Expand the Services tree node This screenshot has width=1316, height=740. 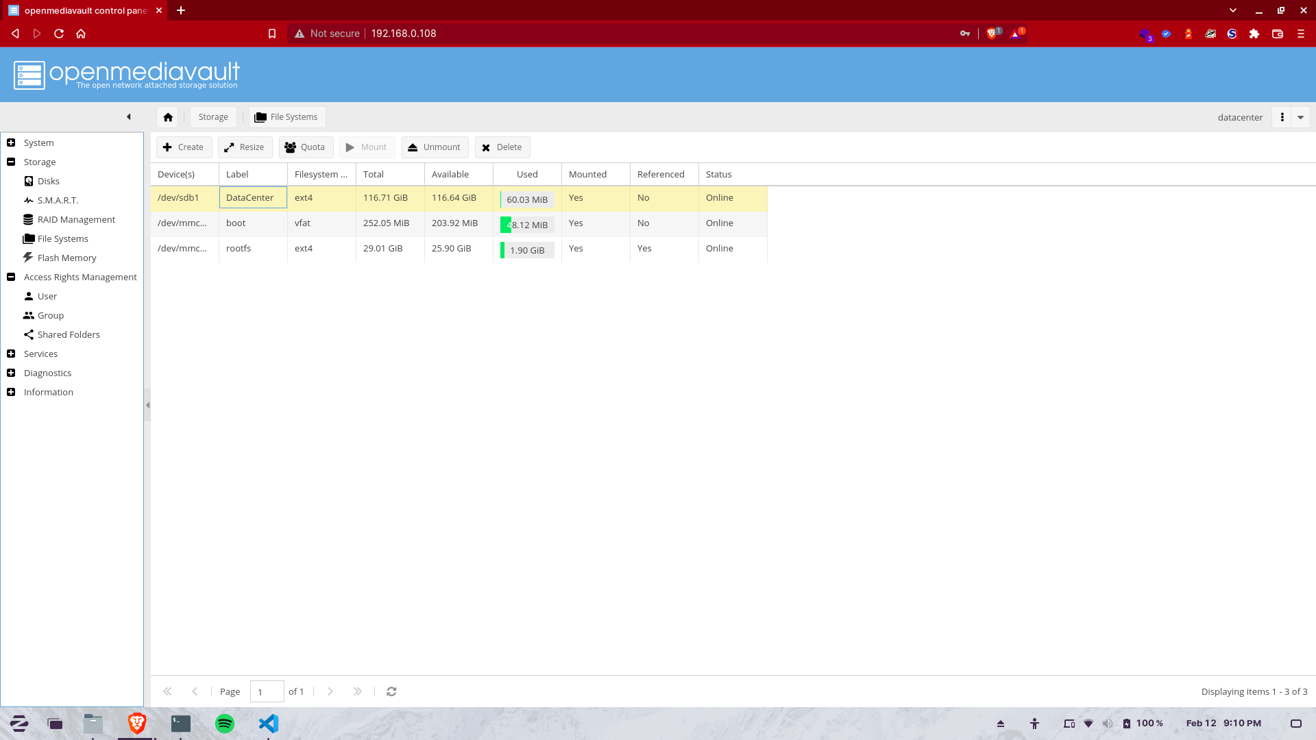click(11, 354)
